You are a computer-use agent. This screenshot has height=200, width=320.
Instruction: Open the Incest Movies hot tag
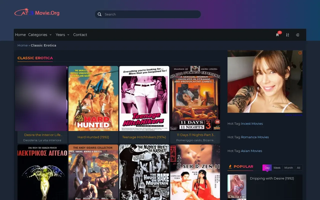point(252,123)
